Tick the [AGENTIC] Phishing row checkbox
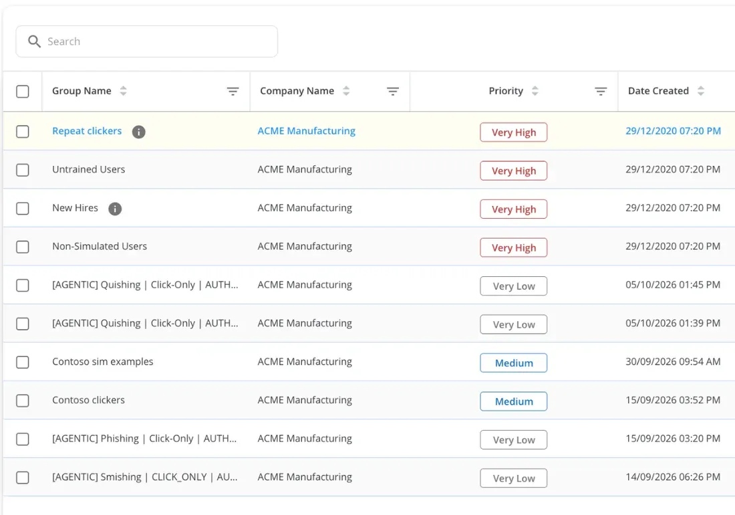This screenshot has width=735, height=515. click(x=23, y=439)
